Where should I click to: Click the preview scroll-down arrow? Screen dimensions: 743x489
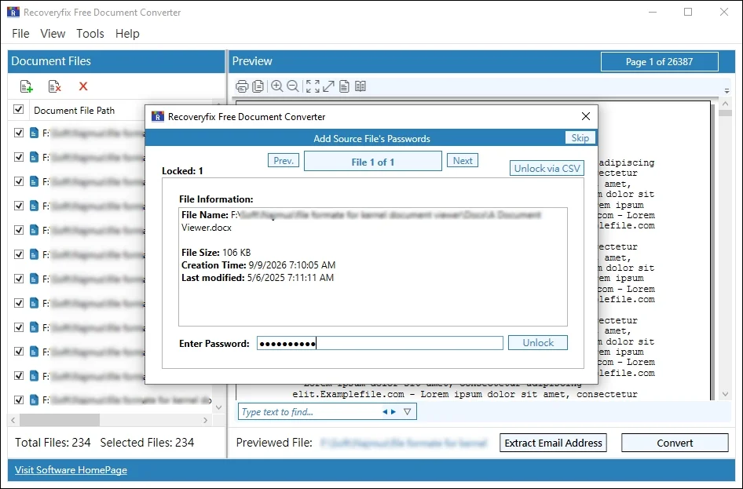pyautogui.click(x=726, y=394)
